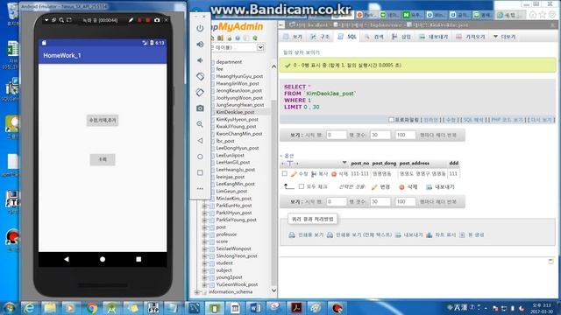Switch to the SQL tab
The width and height of the screenshot is (561, 315).
tap(347, 37)
